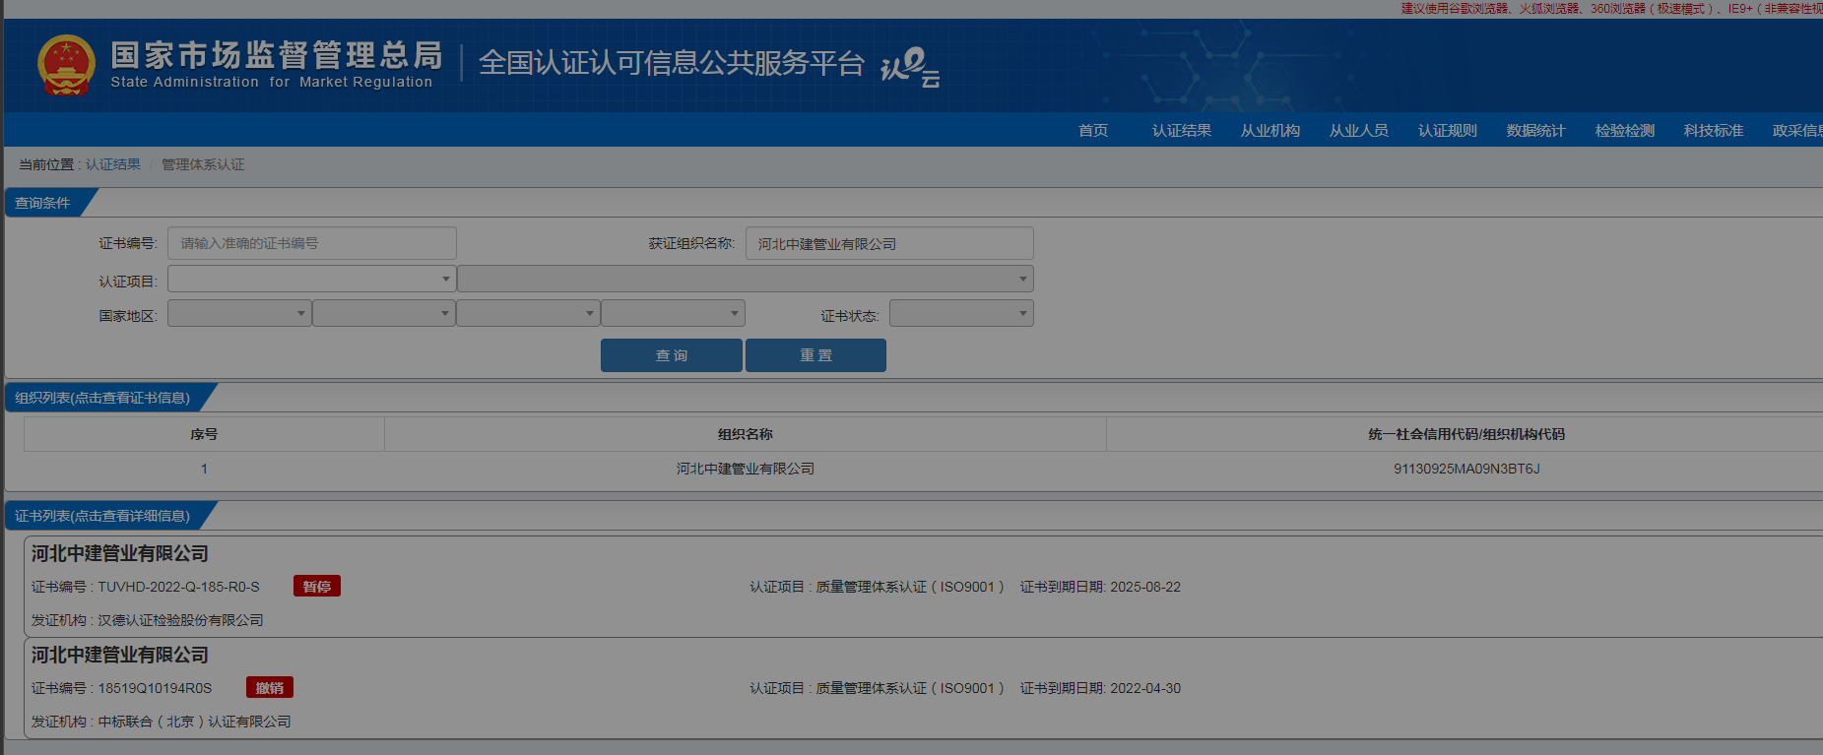Click certificate number TUVHD-2022-Q-185-R0-S
1823x755 pixels.
178,587
